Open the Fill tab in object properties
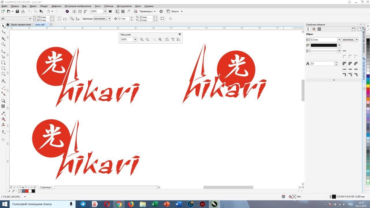The height and width of the screenshot is (208, 370). (314, 29)
